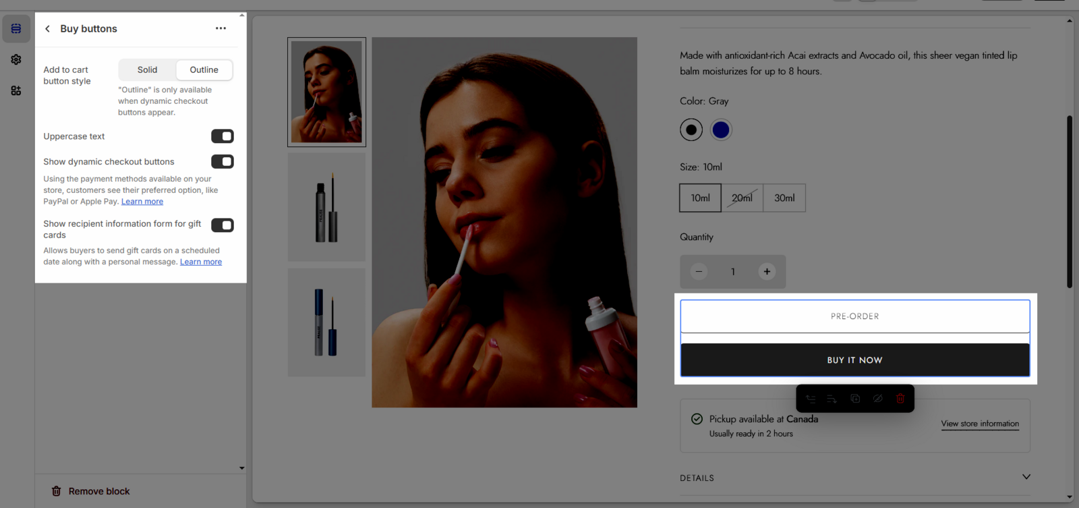Select the Outline button style

(x=204, y=70)
